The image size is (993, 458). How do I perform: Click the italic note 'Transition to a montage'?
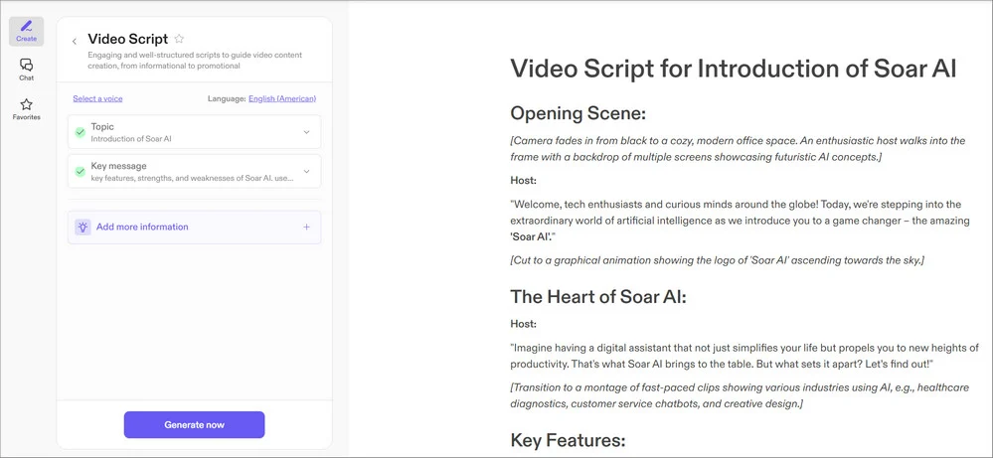(740, 395)
